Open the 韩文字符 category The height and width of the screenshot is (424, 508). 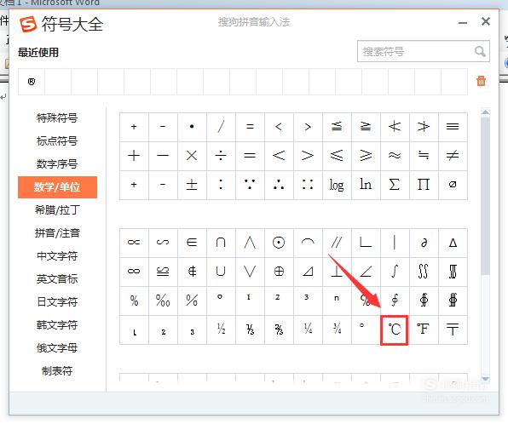click(57, 325)
